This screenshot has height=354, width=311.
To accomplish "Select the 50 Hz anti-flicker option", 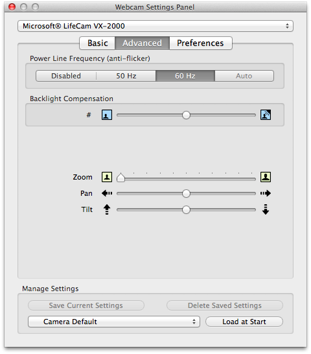I will coord(126,76).
